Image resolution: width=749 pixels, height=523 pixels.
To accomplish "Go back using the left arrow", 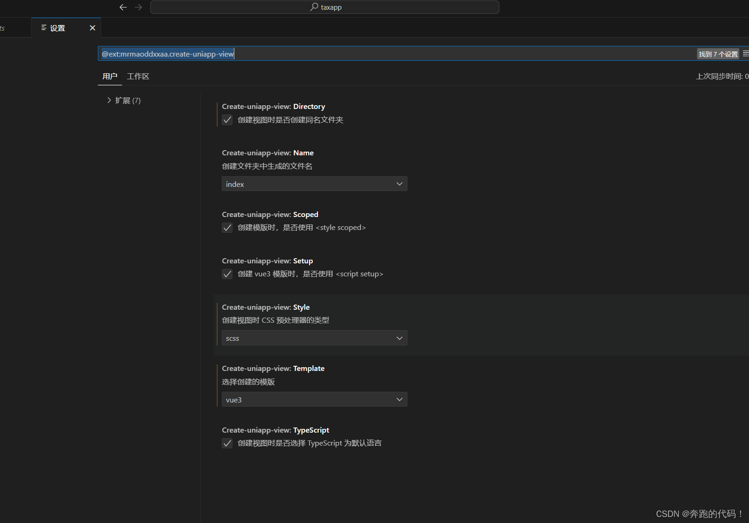I will (x=123, y=7).
